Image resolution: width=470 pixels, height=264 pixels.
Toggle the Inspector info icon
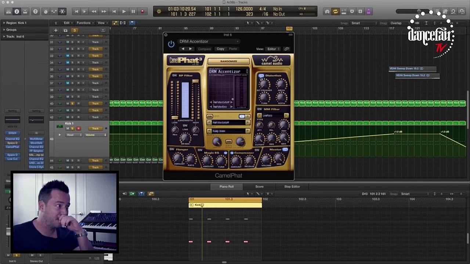[x=17, y=11]
